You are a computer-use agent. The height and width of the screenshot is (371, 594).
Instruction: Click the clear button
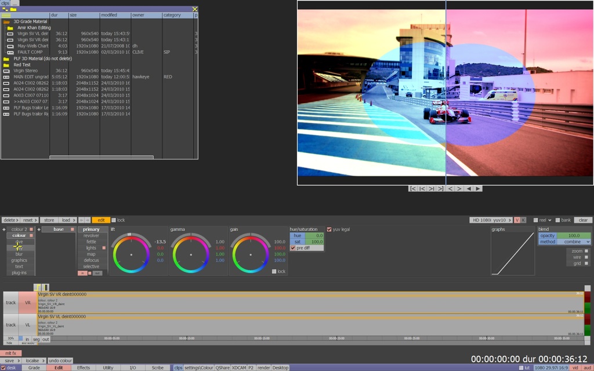tap(583, 220)
